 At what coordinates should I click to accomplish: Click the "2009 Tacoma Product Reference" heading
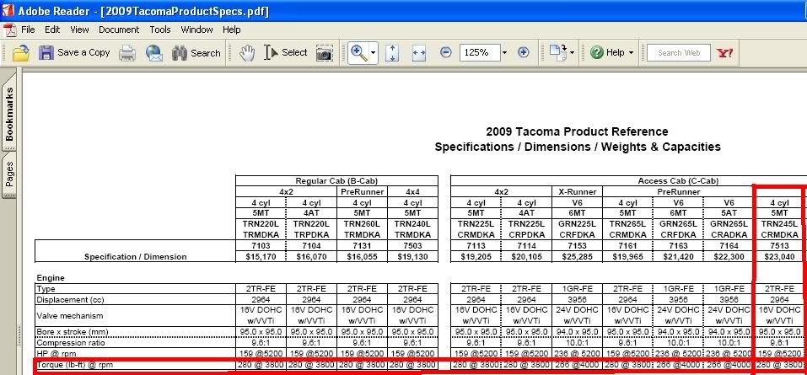577,131
